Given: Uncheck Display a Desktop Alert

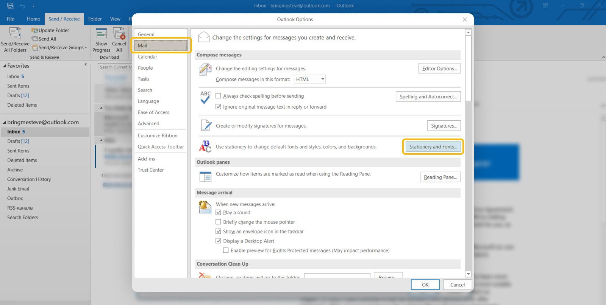Looking at the screenshot, I should [x=218, y=241].
